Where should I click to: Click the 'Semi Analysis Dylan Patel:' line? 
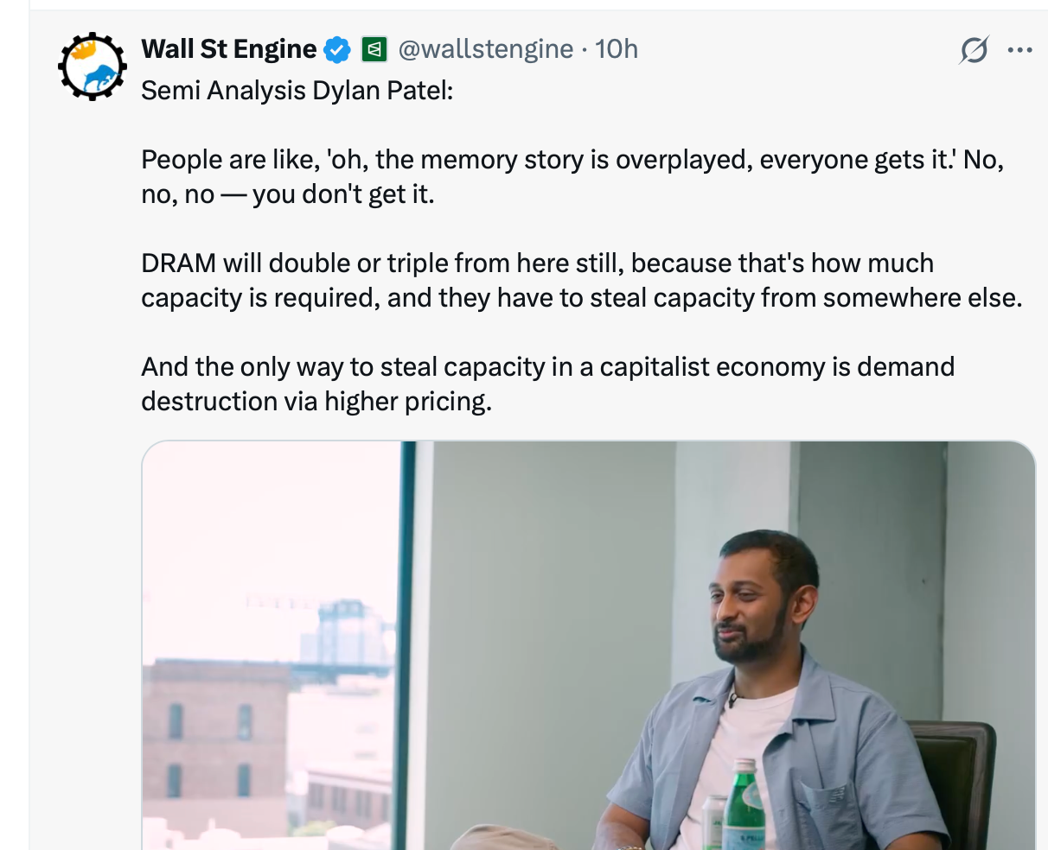(297, 90)
